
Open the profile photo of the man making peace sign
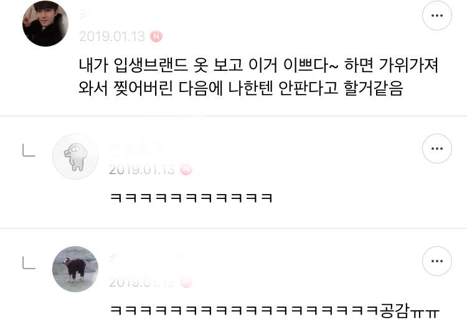coord(45,24)
